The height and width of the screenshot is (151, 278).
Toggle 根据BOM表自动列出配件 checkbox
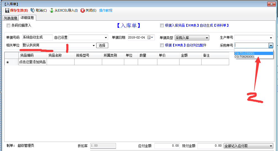point(162,45)
